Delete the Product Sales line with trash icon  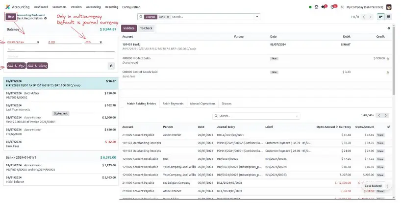388,59
